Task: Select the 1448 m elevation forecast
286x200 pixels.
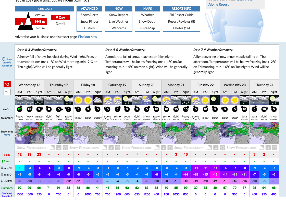Action: (x=40, y=21)
